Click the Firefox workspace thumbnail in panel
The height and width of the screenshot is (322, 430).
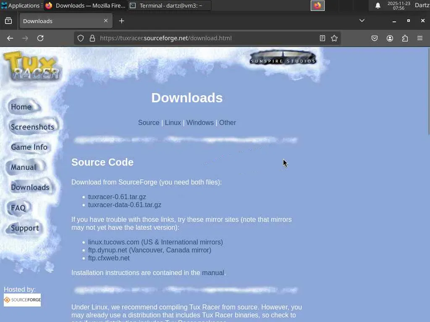[317, 5]
